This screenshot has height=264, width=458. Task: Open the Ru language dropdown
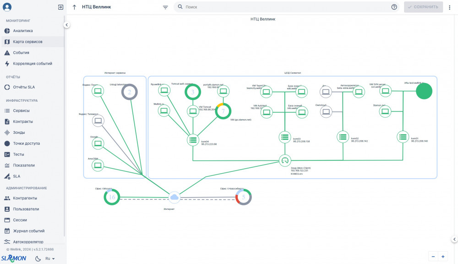50,258
